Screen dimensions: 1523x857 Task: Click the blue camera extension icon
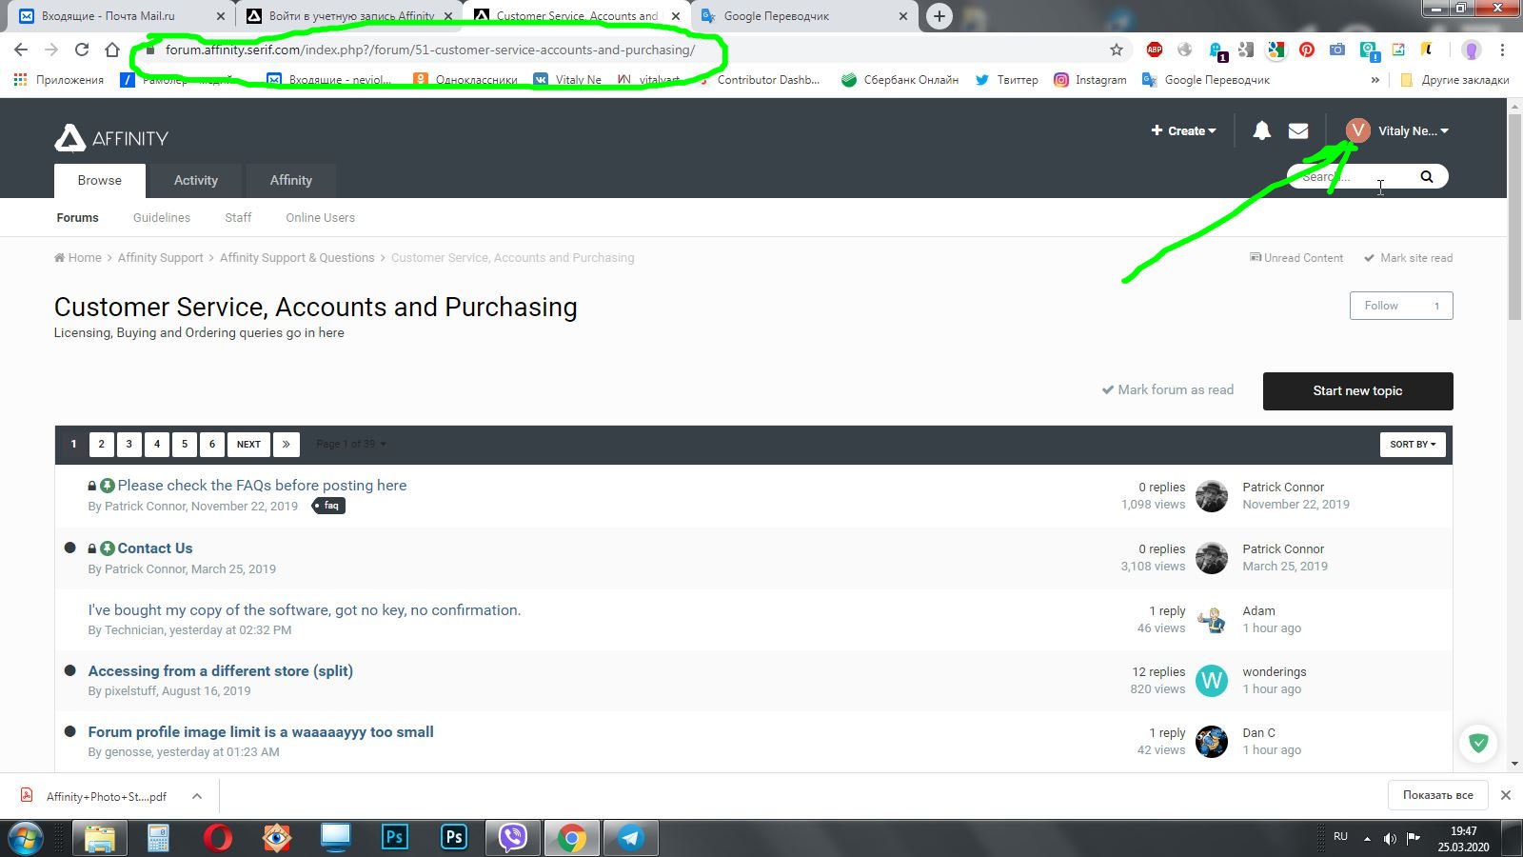coord(1337,50)
